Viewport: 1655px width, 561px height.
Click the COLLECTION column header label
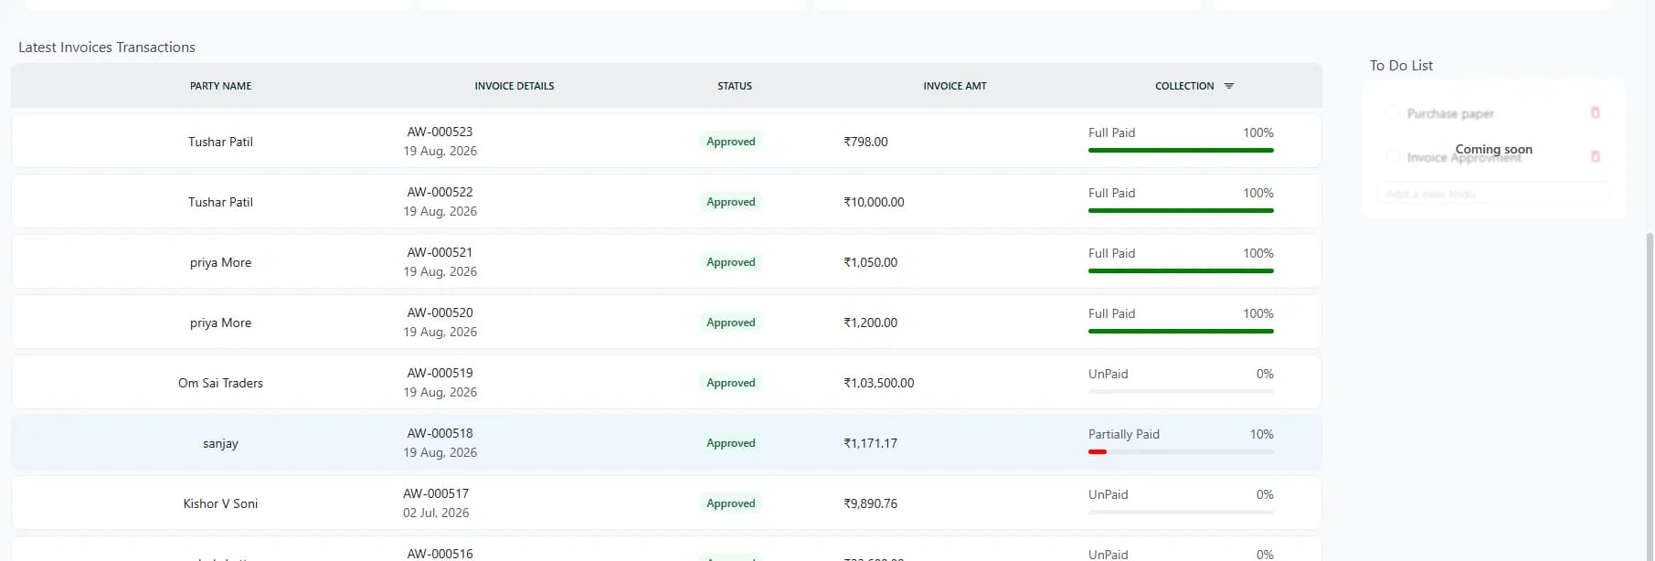pyautogui.click(x=1184, y=86)
